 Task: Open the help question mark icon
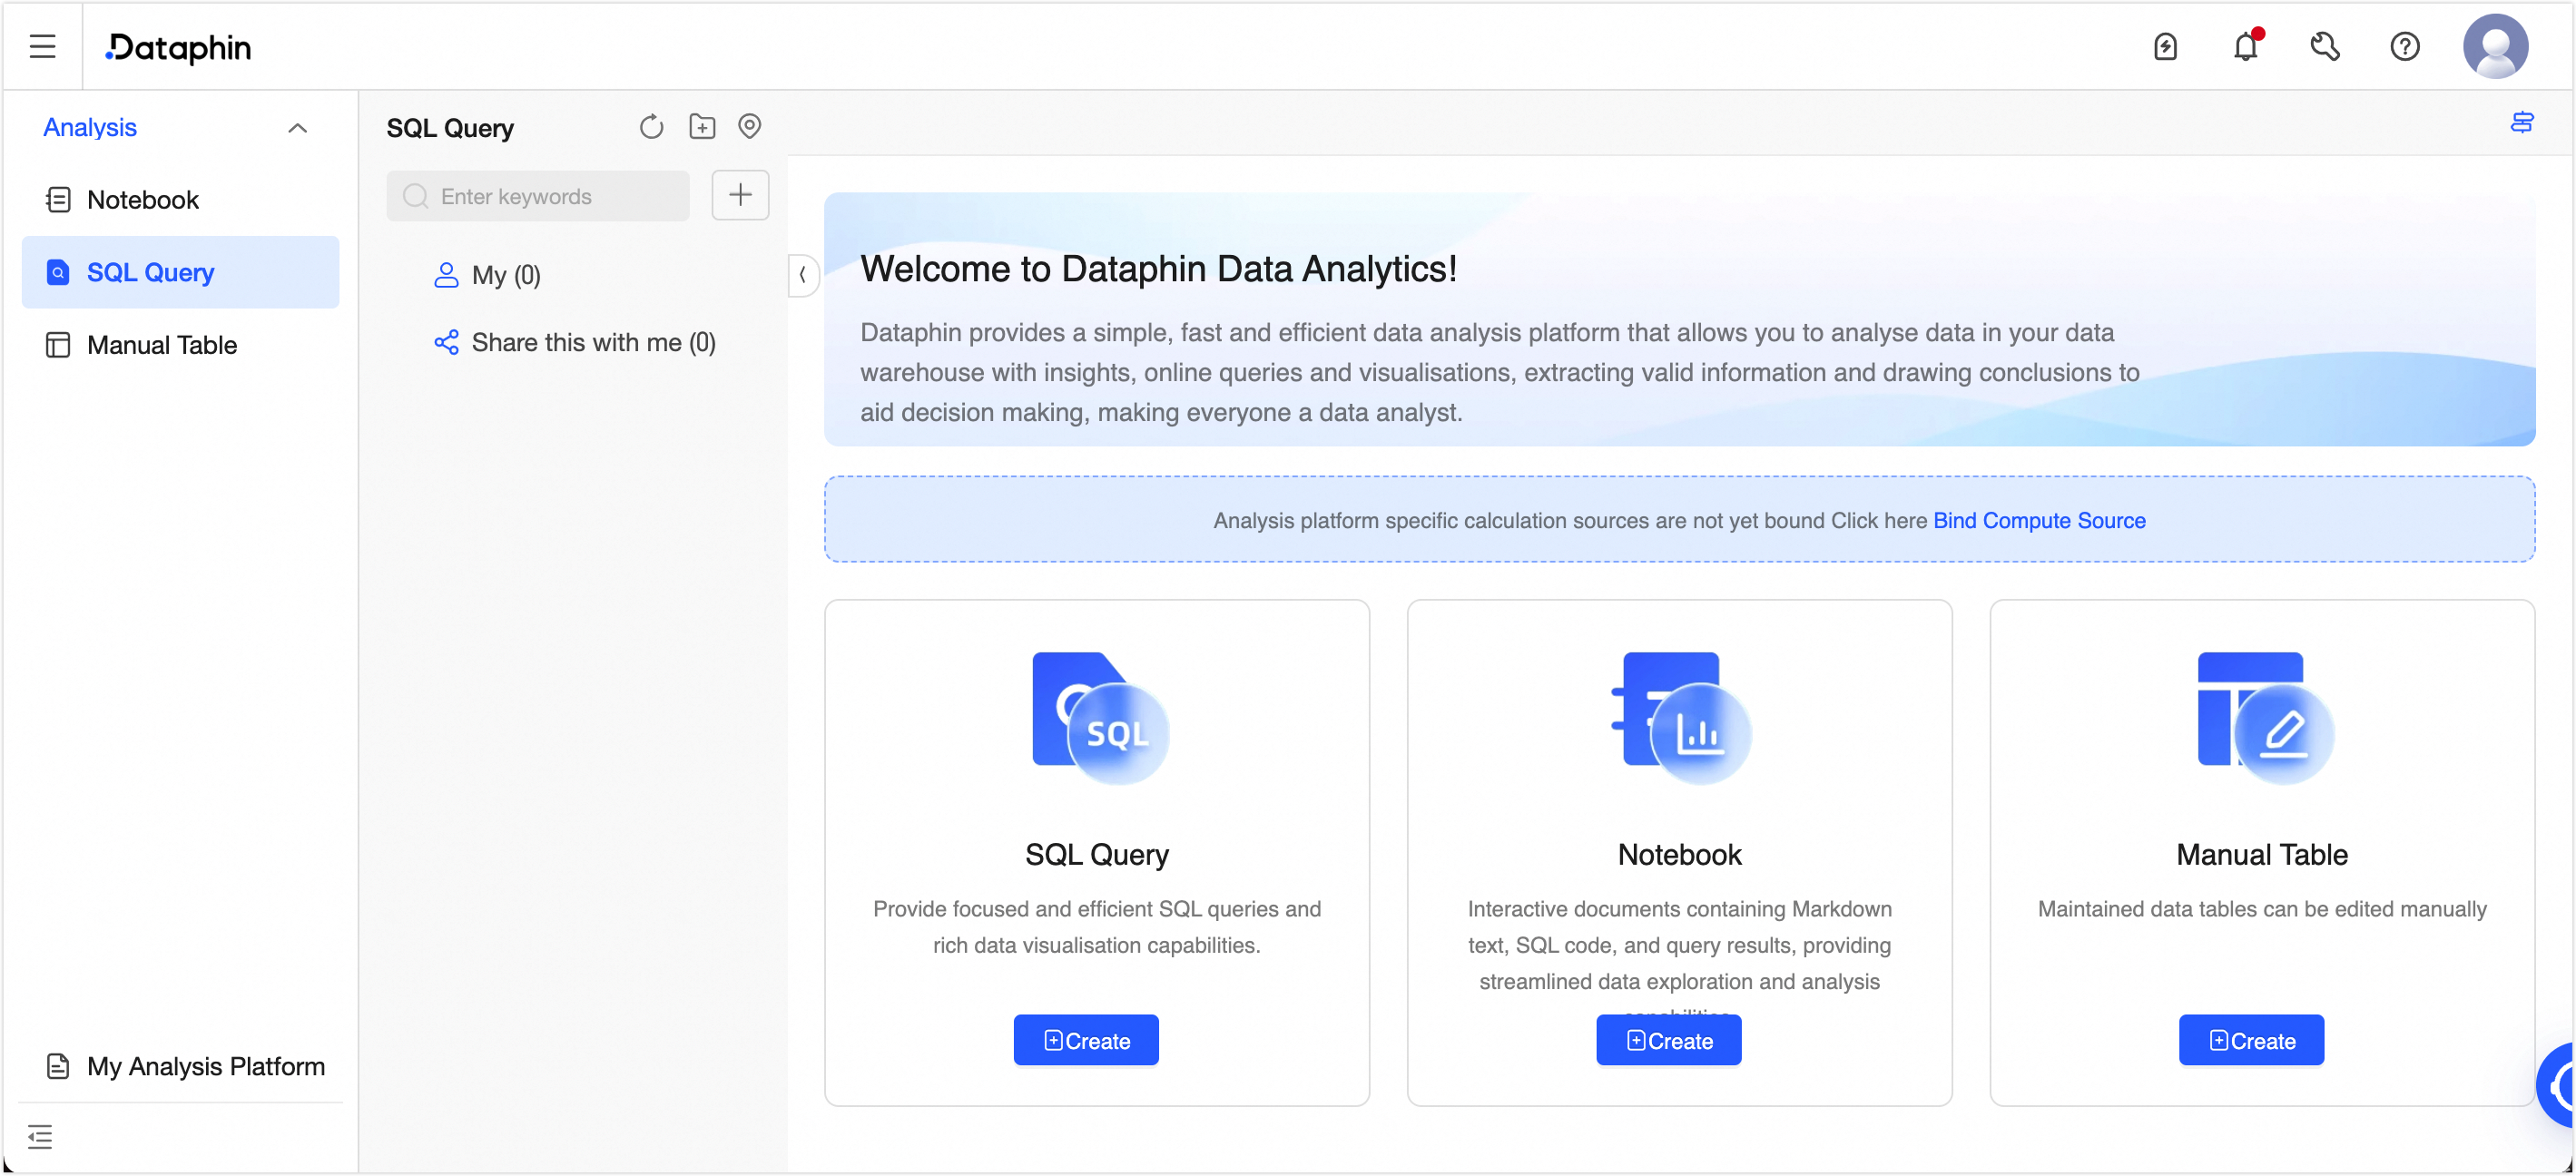2404,47
